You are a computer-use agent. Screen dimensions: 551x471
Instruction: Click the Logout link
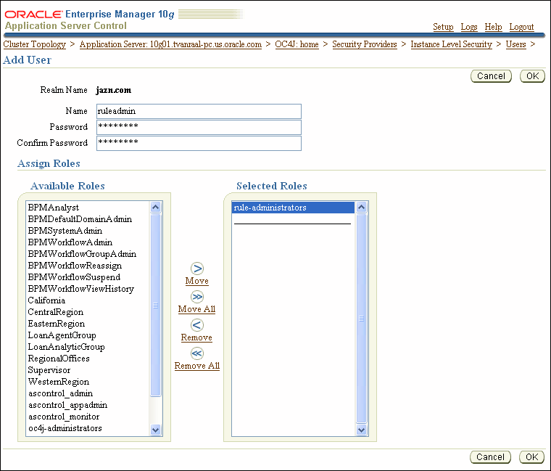coord(521,27)
